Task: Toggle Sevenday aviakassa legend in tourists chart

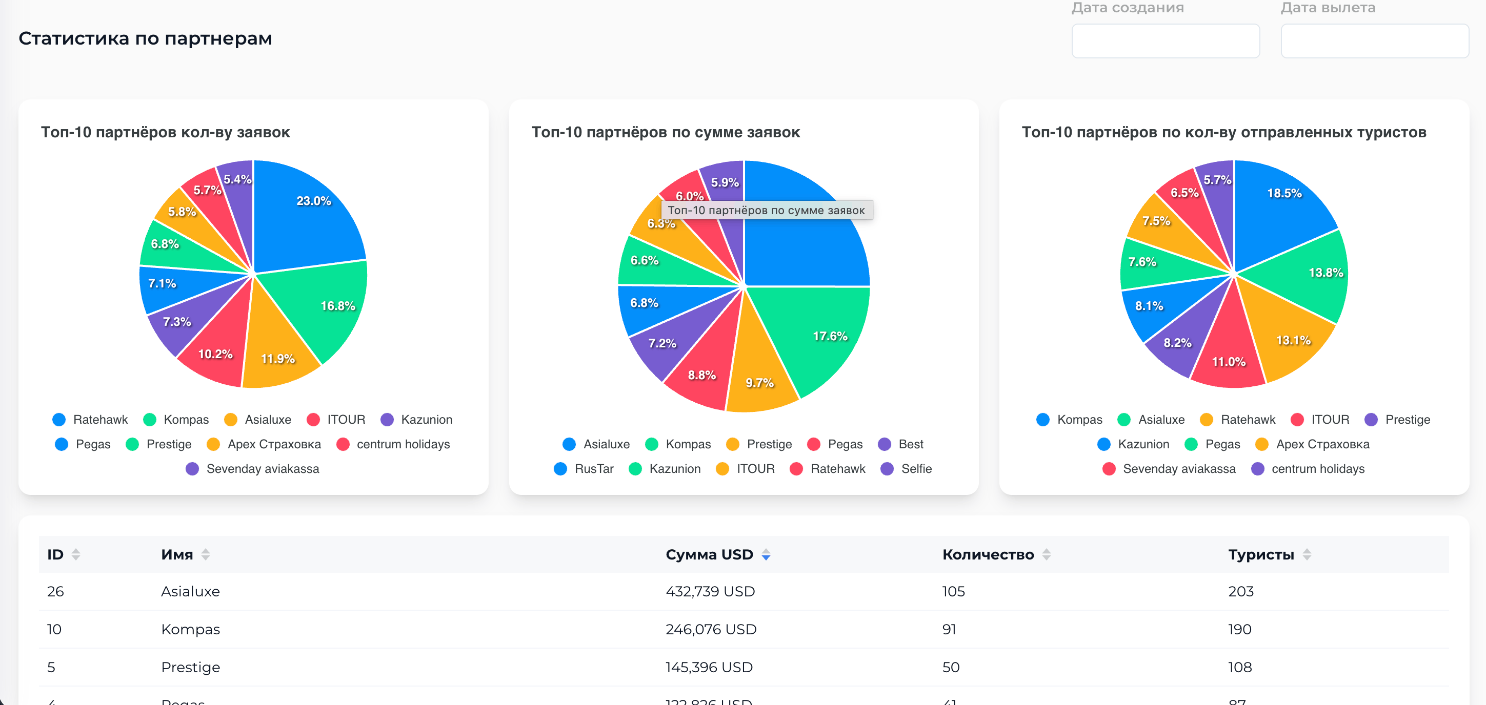Action: tap(1169, 469)
